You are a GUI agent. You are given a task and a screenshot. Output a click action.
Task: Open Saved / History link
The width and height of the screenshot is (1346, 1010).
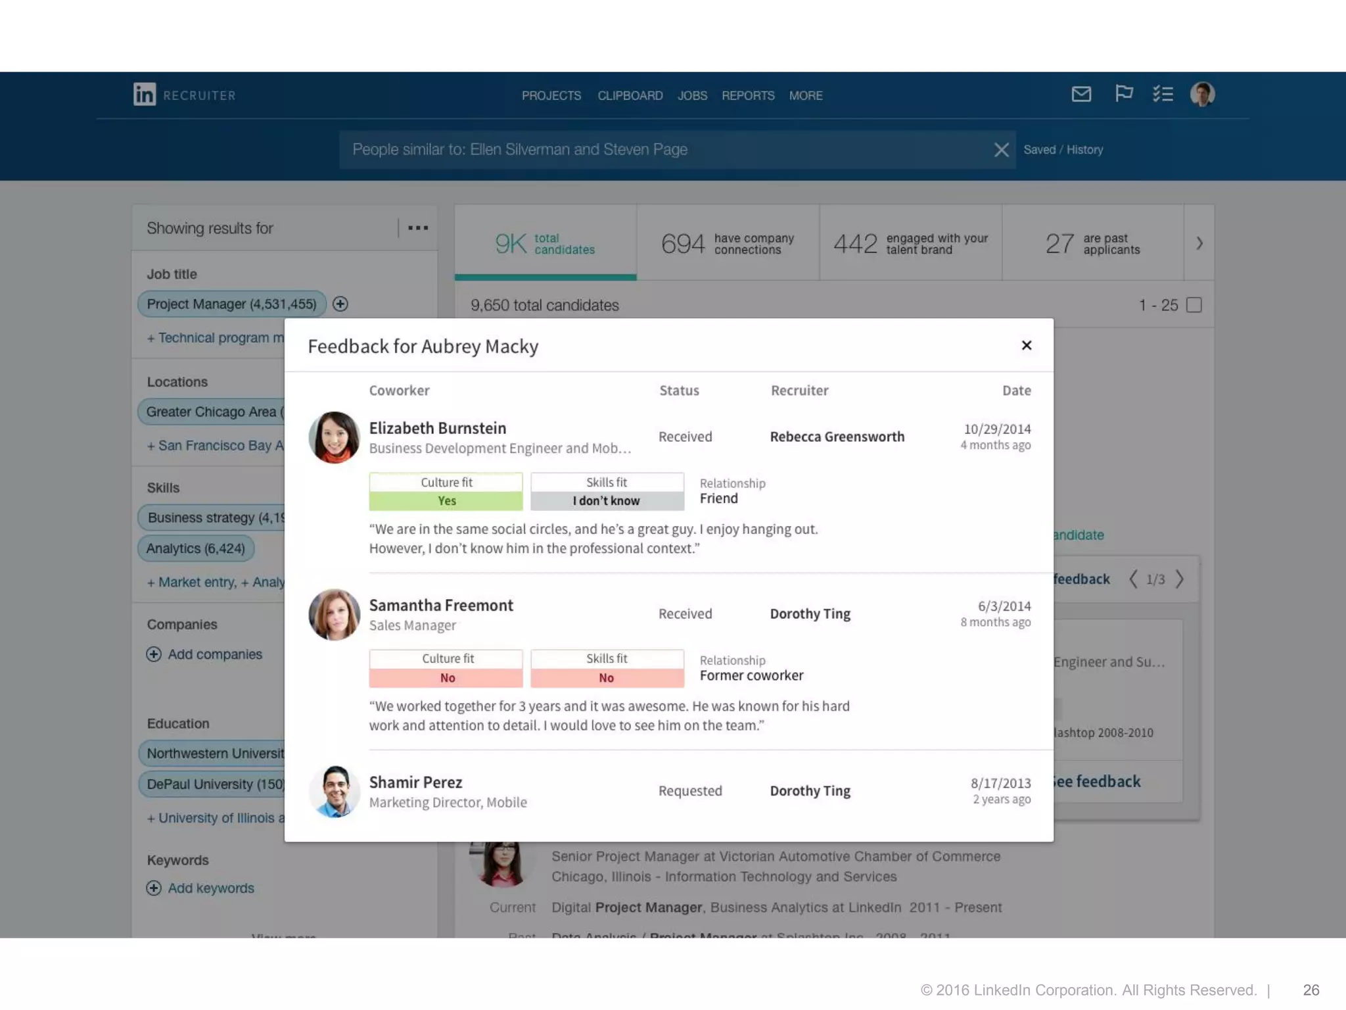pyautogui.click(x=1063, y=150)
